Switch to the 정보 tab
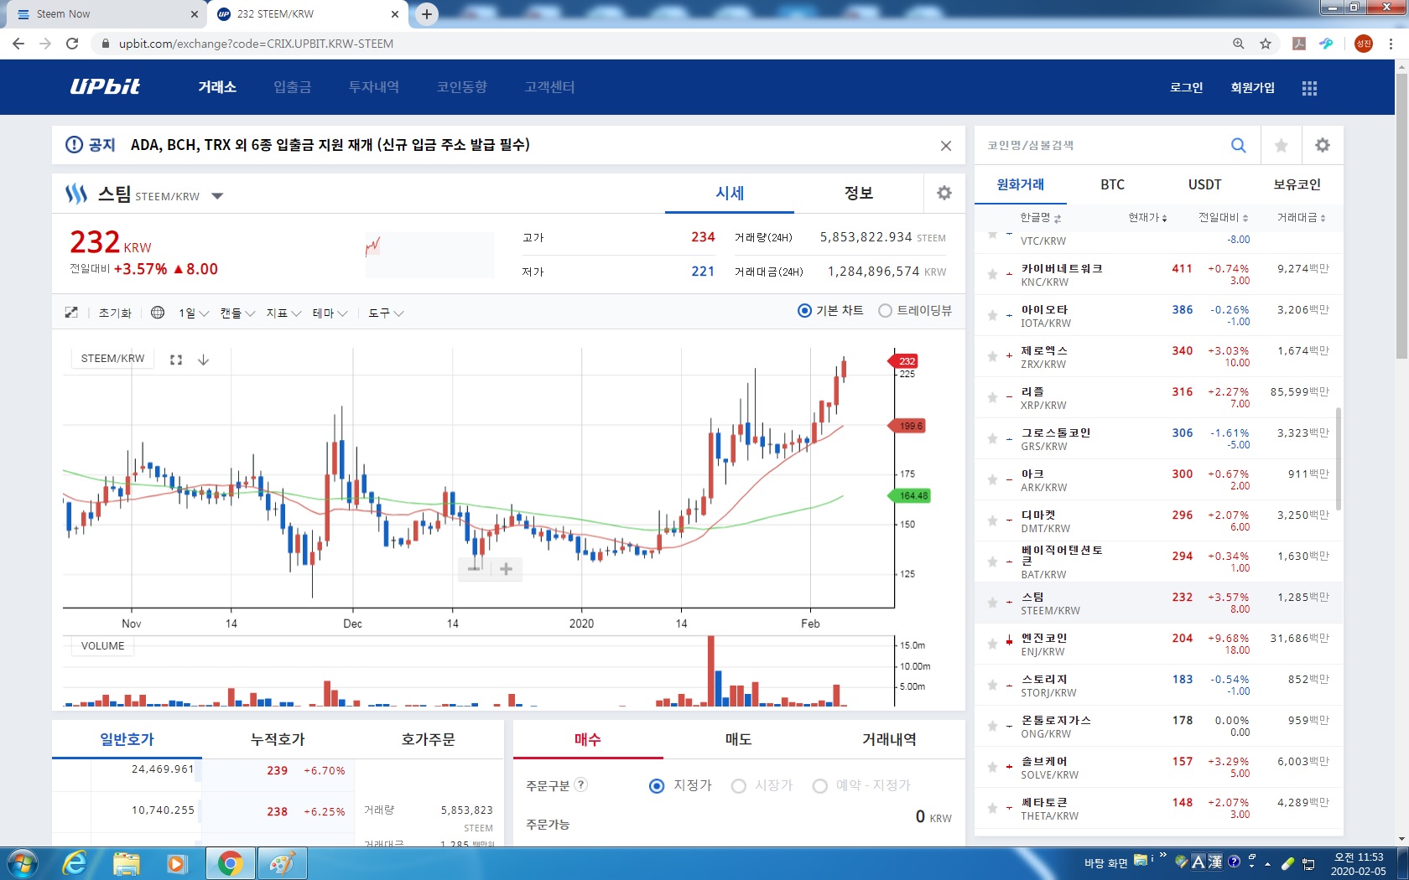The image size is (1409, 880). pyautogui.click(x=858, y=193)
